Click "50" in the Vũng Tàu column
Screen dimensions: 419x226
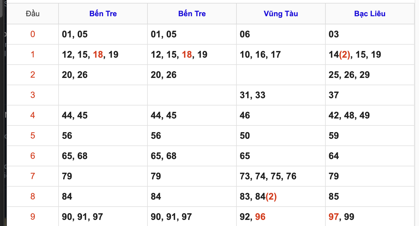coord(245,136)
